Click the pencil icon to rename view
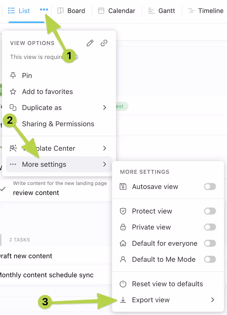 pos(90,43)
